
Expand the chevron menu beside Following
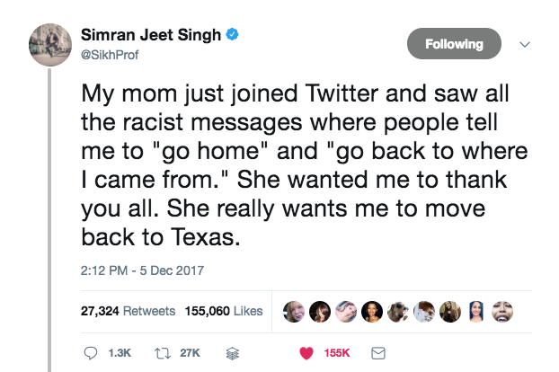527,43
